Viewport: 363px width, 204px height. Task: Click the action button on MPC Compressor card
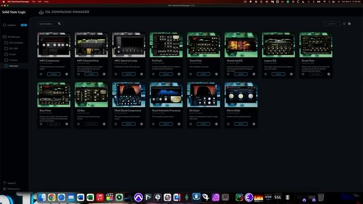point(54,74)
